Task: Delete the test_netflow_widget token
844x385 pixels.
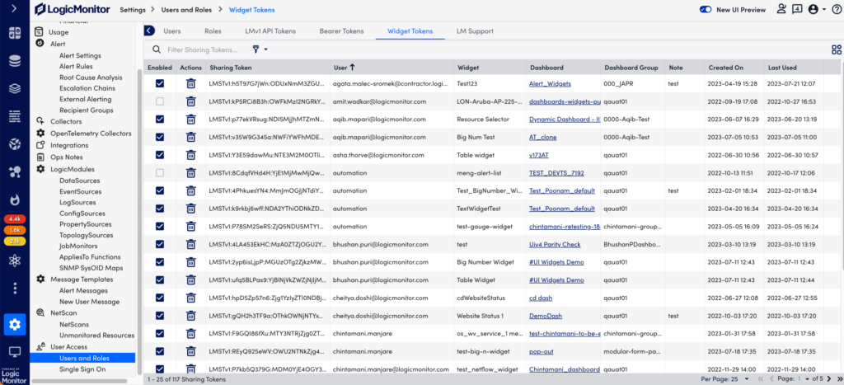Action: coord(190,369)
